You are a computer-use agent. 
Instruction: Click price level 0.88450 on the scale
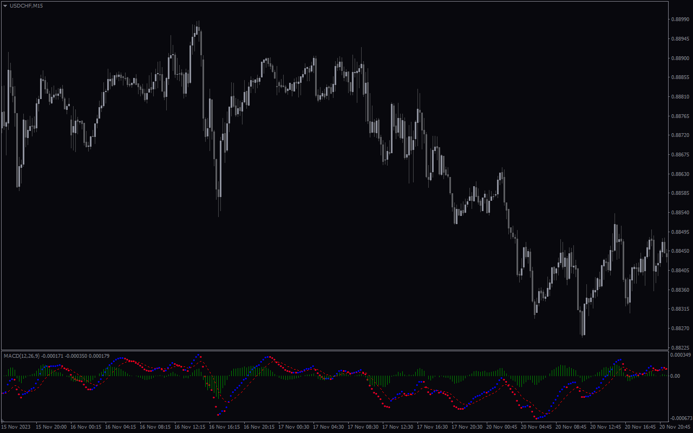[x=681, y=251]
